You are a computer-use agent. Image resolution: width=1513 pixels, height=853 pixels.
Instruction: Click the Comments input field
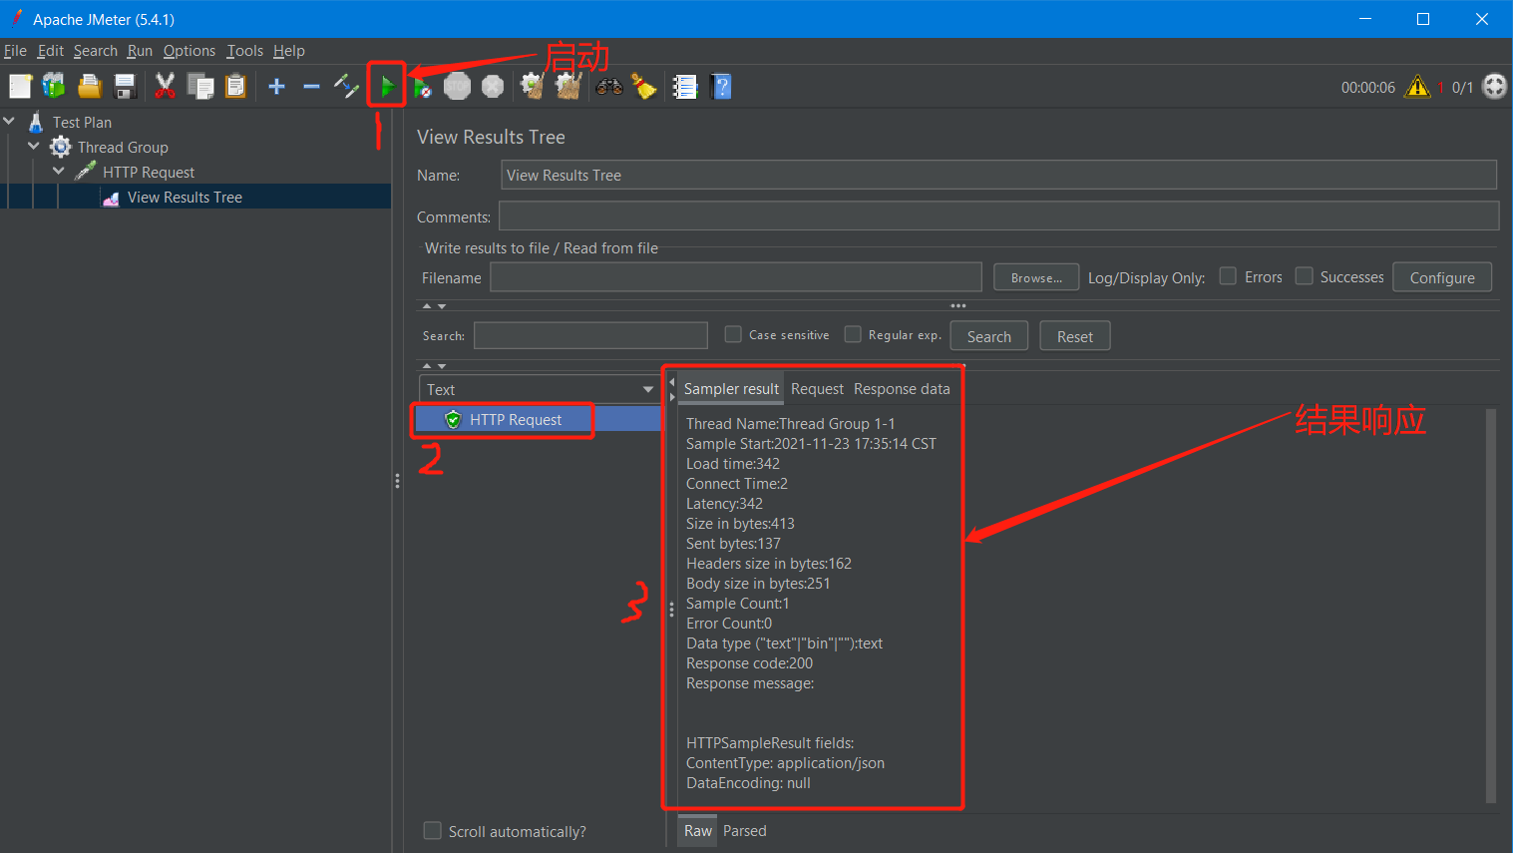(x=998, y=216)
